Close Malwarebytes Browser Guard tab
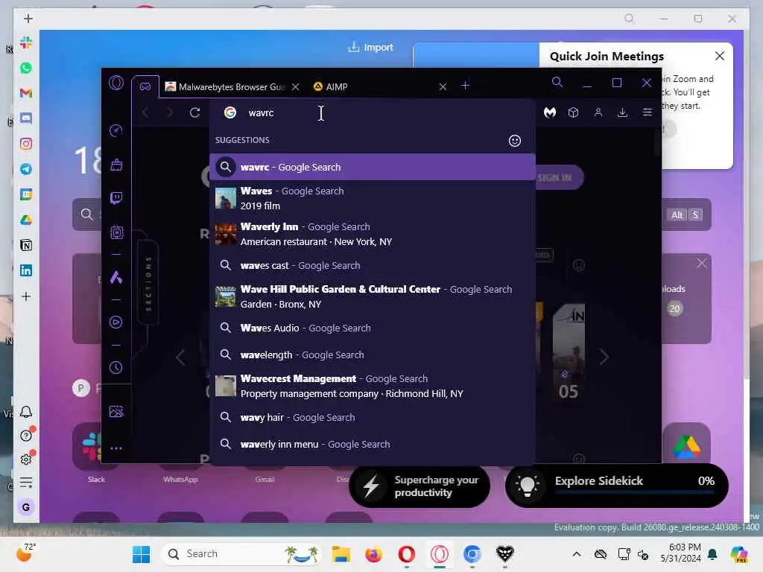Image resolution: width=763 pixels, height=572 pixels. [x=295, y=86]
